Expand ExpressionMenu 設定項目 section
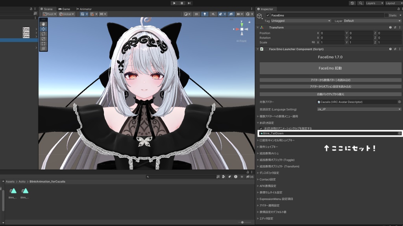Image resolution: width=403 pixels, height=226 pixels. [x=258, y=199]
